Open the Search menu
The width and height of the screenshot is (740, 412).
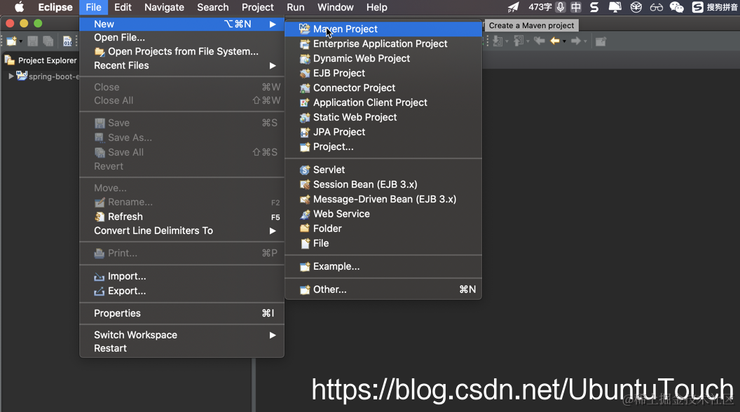click(213, 7)
